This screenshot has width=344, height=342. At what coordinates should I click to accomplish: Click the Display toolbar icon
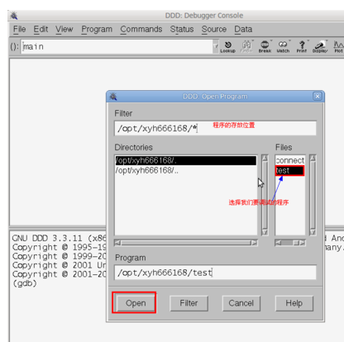[320, 46]
